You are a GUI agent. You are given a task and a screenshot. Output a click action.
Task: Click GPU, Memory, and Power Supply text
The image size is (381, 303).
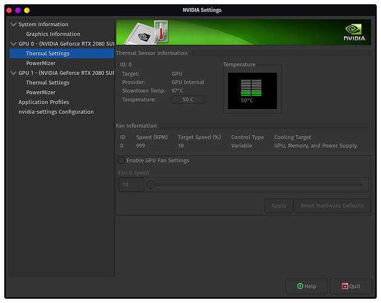[x=315, y=145]
